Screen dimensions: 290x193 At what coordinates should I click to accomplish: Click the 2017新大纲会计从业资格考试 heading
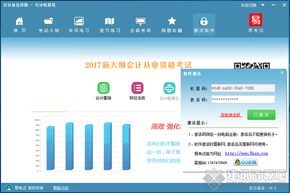point(138,65)
